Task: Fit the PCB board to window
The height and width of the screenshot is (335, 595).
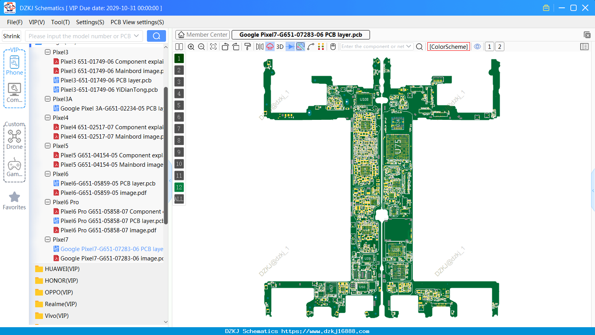Action: [213, 46]
